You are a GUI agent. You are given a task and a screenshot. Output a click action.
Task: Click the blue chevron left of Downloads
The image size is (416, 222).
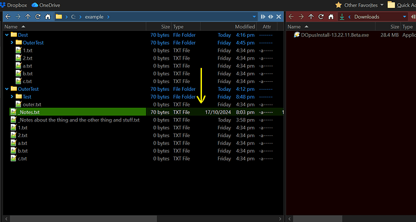point(350,17)
